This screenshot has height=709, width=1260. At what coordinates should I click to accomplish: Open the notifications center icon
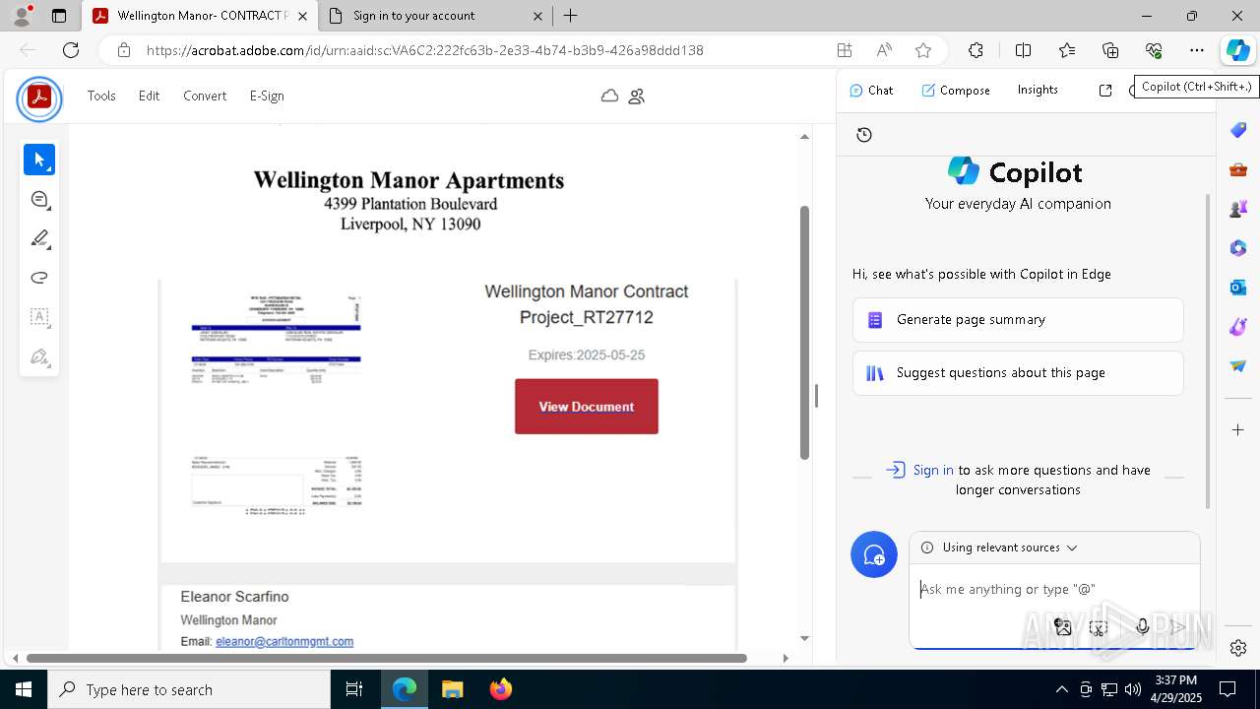pyautogui.click(x=1228, y=689)
